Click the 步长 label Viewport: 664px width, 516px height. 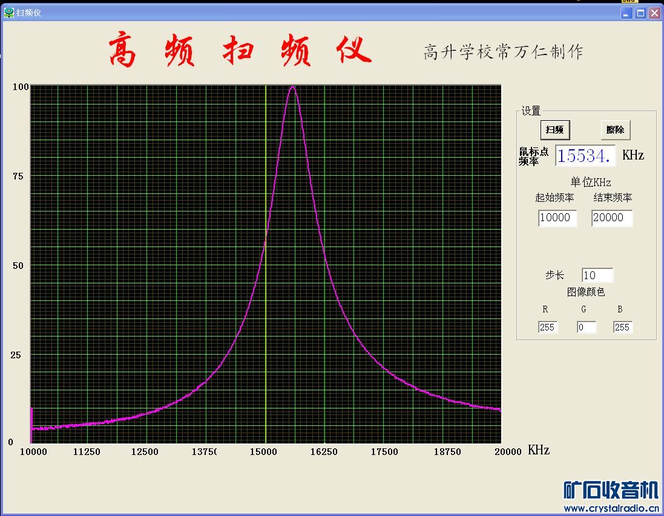coord(554,275)
